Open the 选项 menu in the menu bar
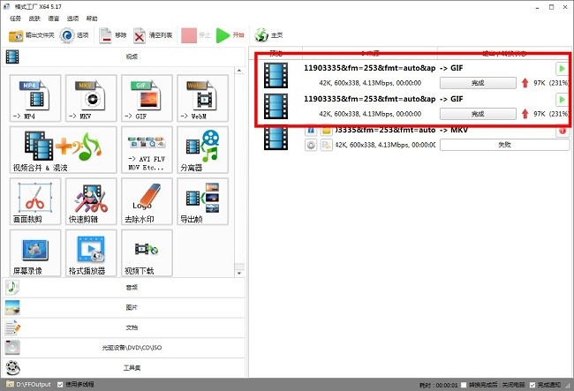This screenshot has width=574, height=391. tap(72, 19)
